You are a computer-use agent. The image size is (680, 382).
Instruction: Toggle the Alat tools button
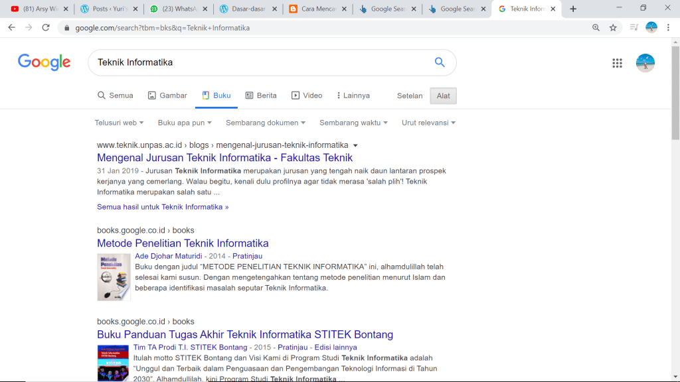(x=443, y=95)
